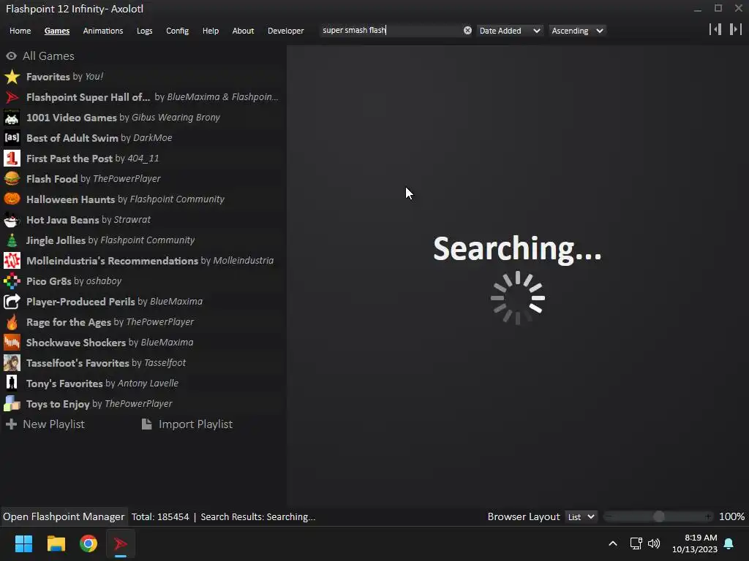Click the Toys to Enjoy blocks icon

click(x=12, y=403)
